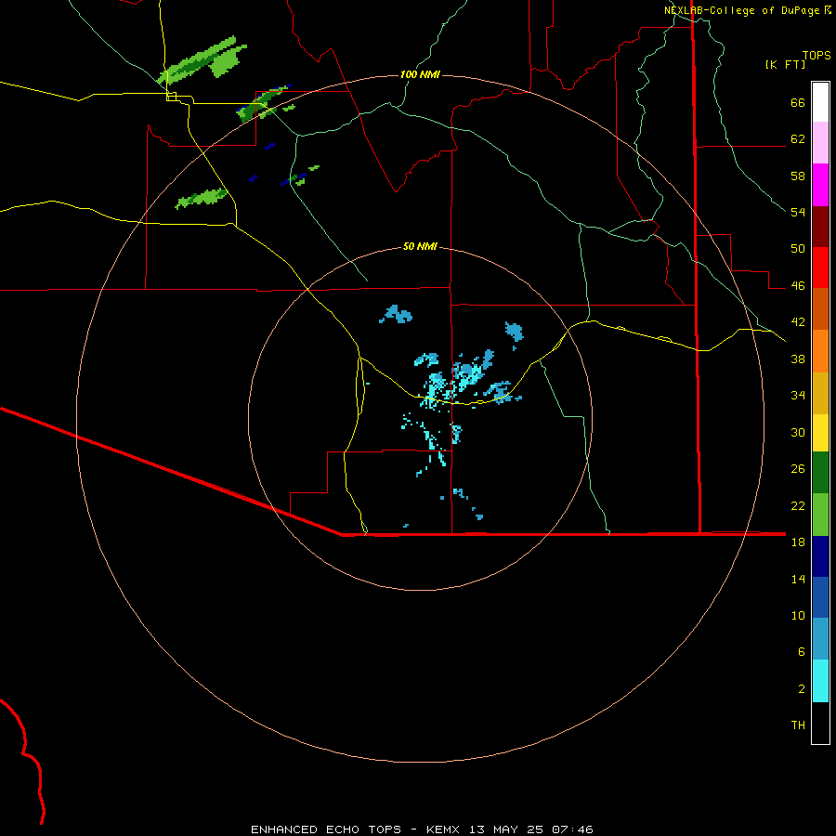Select the dark orange legend swatch
This screenshot has height=836, width=836.
point(820,308)
